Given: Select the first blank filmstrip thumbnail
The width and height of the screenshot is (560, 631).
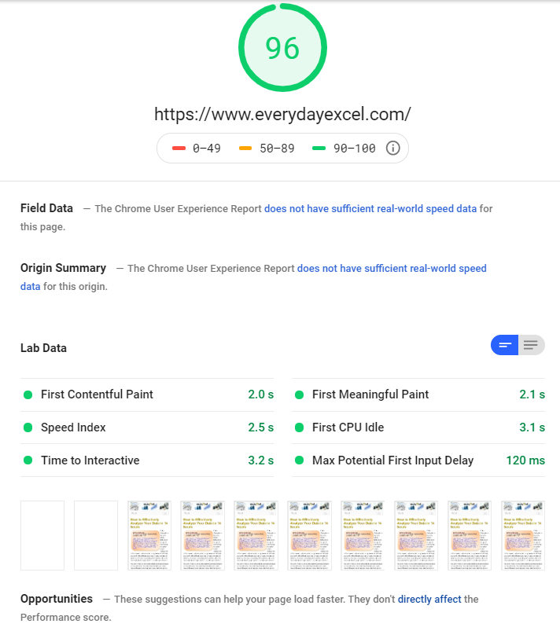Looking at the screenshot, I should pos(42,535).
